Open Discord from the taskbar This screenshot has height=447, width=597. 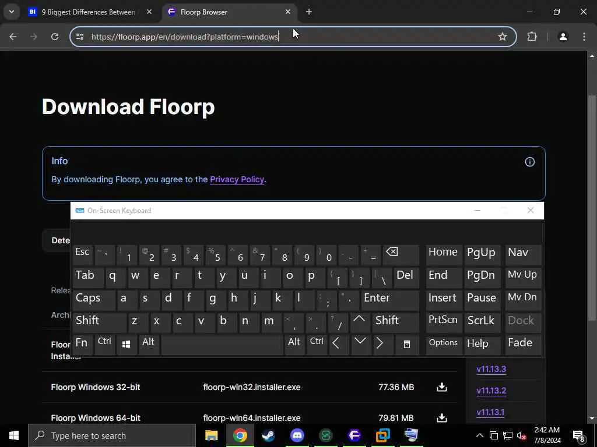click(x=297, y=435)
